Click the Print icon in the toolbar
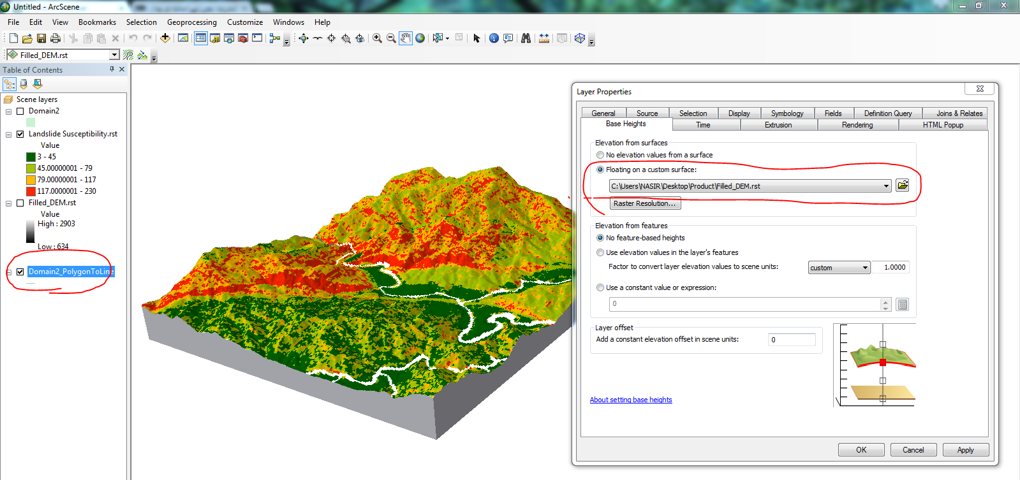The height and width of the screenshot is (480, 1020). pyautogui.click(x=55, y=38)
